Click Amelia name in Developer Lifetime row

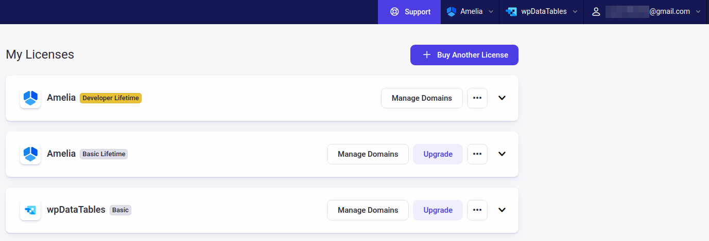pyautogui.click(x=61, y=98)
